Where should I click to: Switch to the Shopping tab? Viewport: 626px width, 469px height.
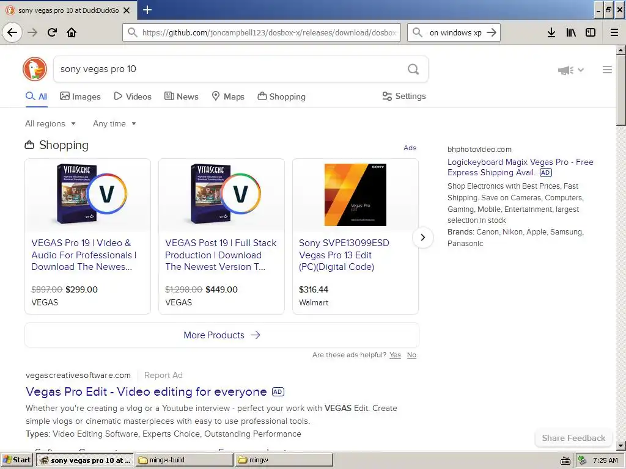[x=281, y=96]
